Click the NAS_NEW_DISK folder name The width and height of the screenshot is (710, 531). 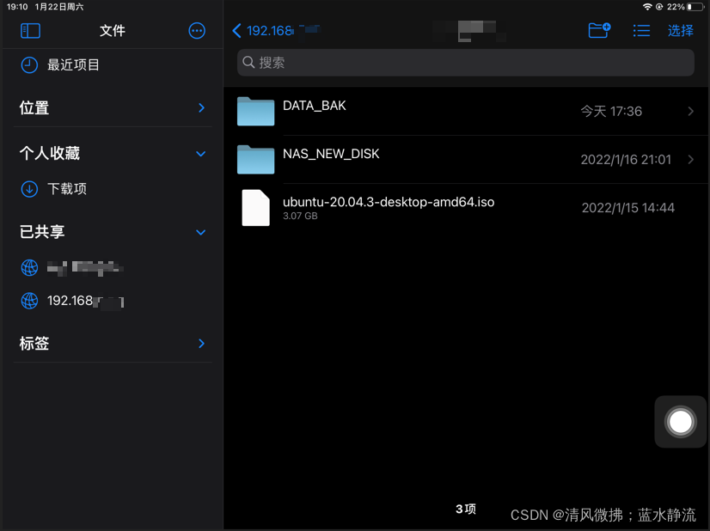point(331,154)
